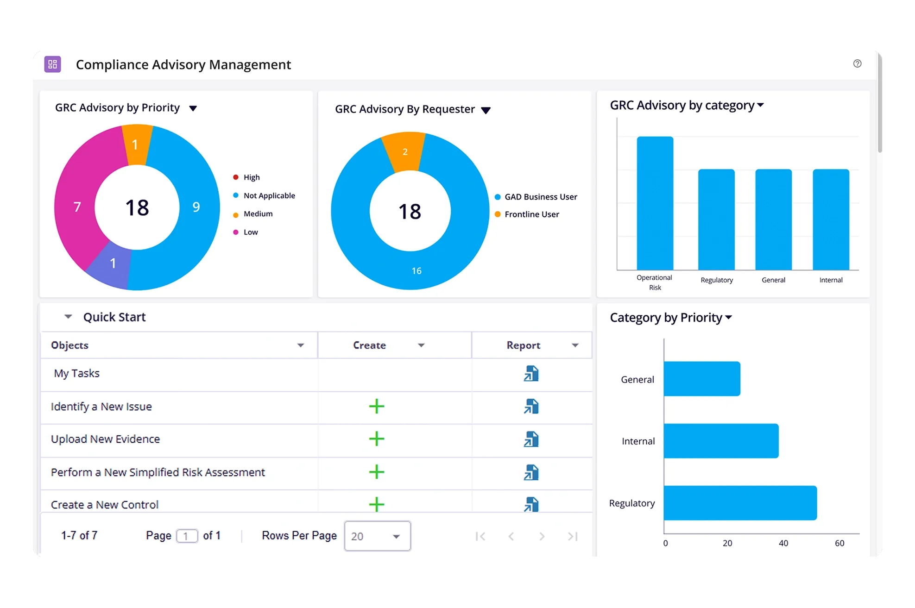Click plus icon for Upload New Evidence

(376, 439)
